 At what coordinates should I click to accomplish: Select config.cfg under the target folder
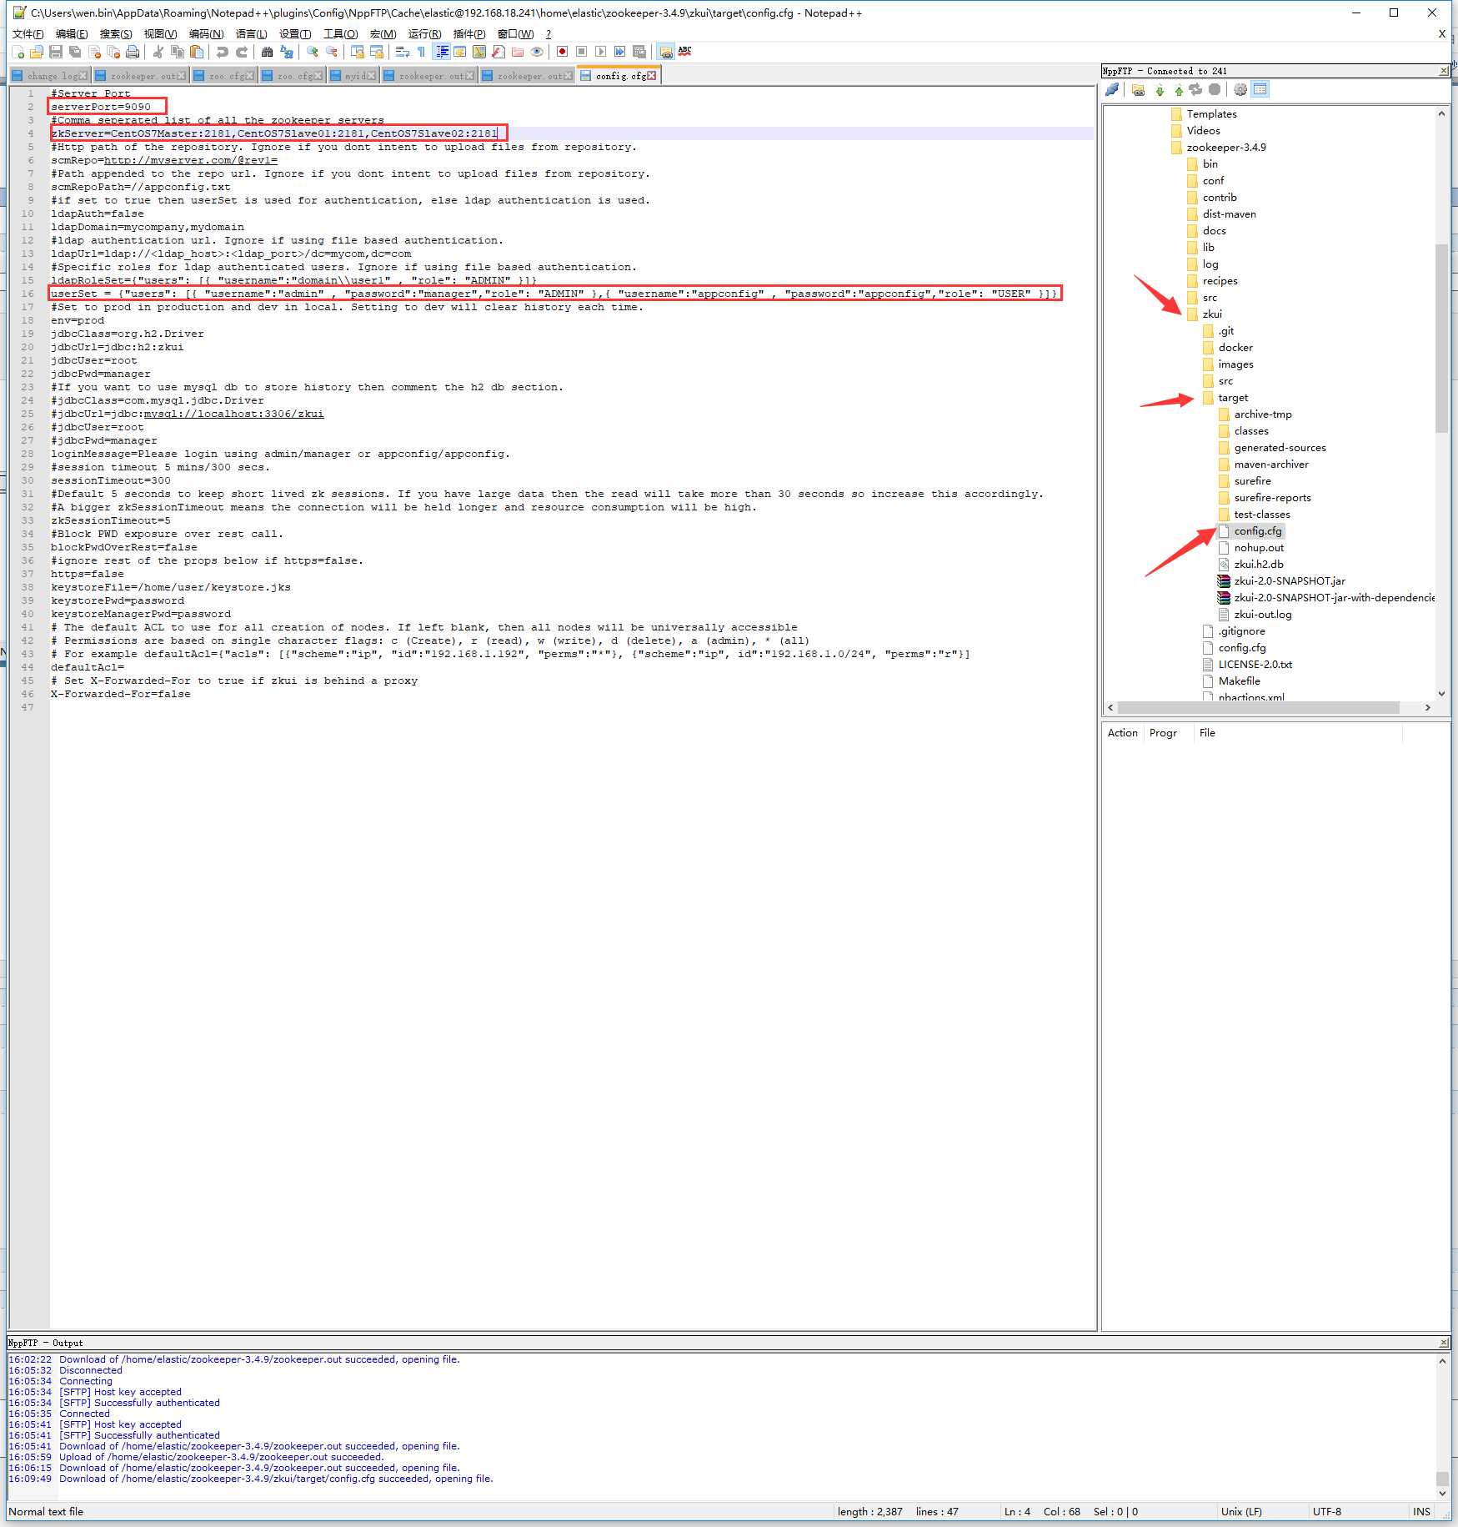click(1258, 531)
